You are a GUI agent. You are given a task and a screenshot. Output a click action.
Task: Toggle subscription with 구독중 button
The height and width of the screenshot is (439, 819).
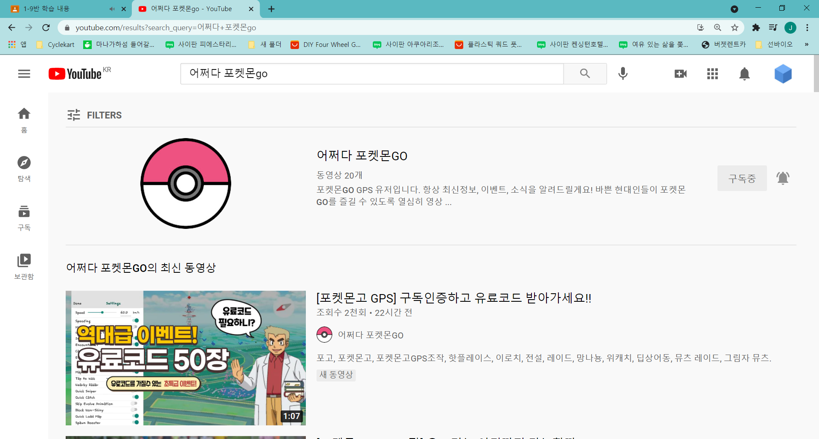coord(742,178)
